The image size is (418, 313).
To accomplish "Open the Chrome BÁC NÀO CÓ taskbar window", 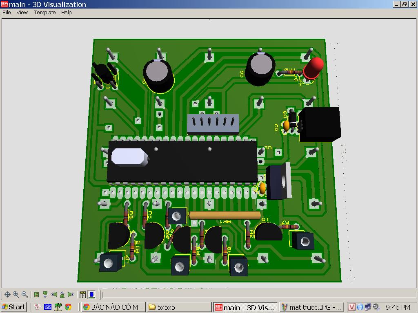I will pos(113,307).
